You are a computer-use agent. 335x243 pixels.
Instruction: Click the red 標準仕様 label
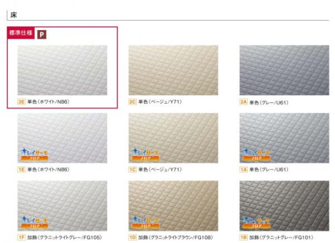[21, 33]
